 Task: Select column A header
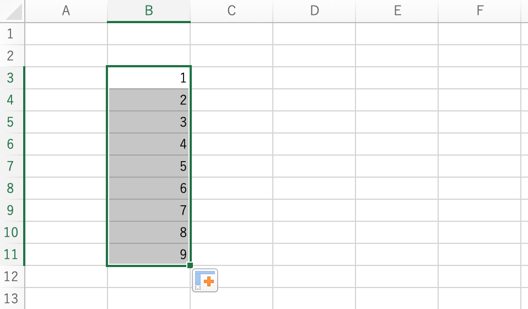tap(66, 10)
